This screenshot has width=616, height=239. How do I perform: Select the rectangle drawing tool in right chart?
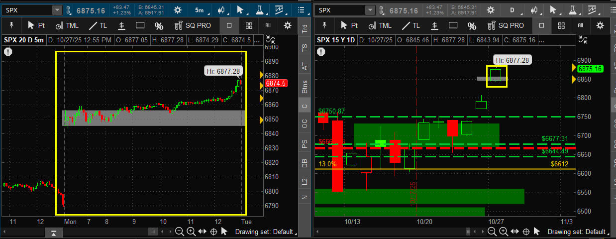(x=453, y=25)
